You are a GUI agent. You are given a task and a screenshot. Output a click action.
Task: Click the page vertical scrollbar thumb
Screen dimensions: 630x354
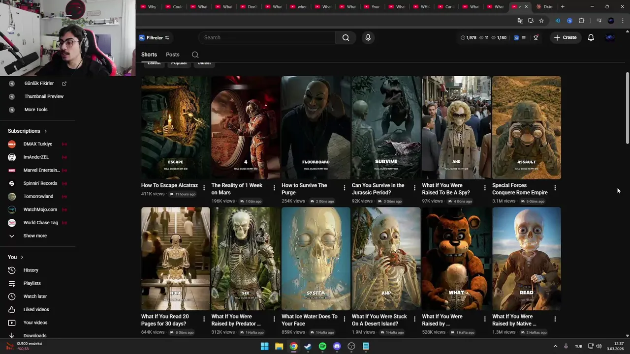pyautogui.click(x=627, y=108)
